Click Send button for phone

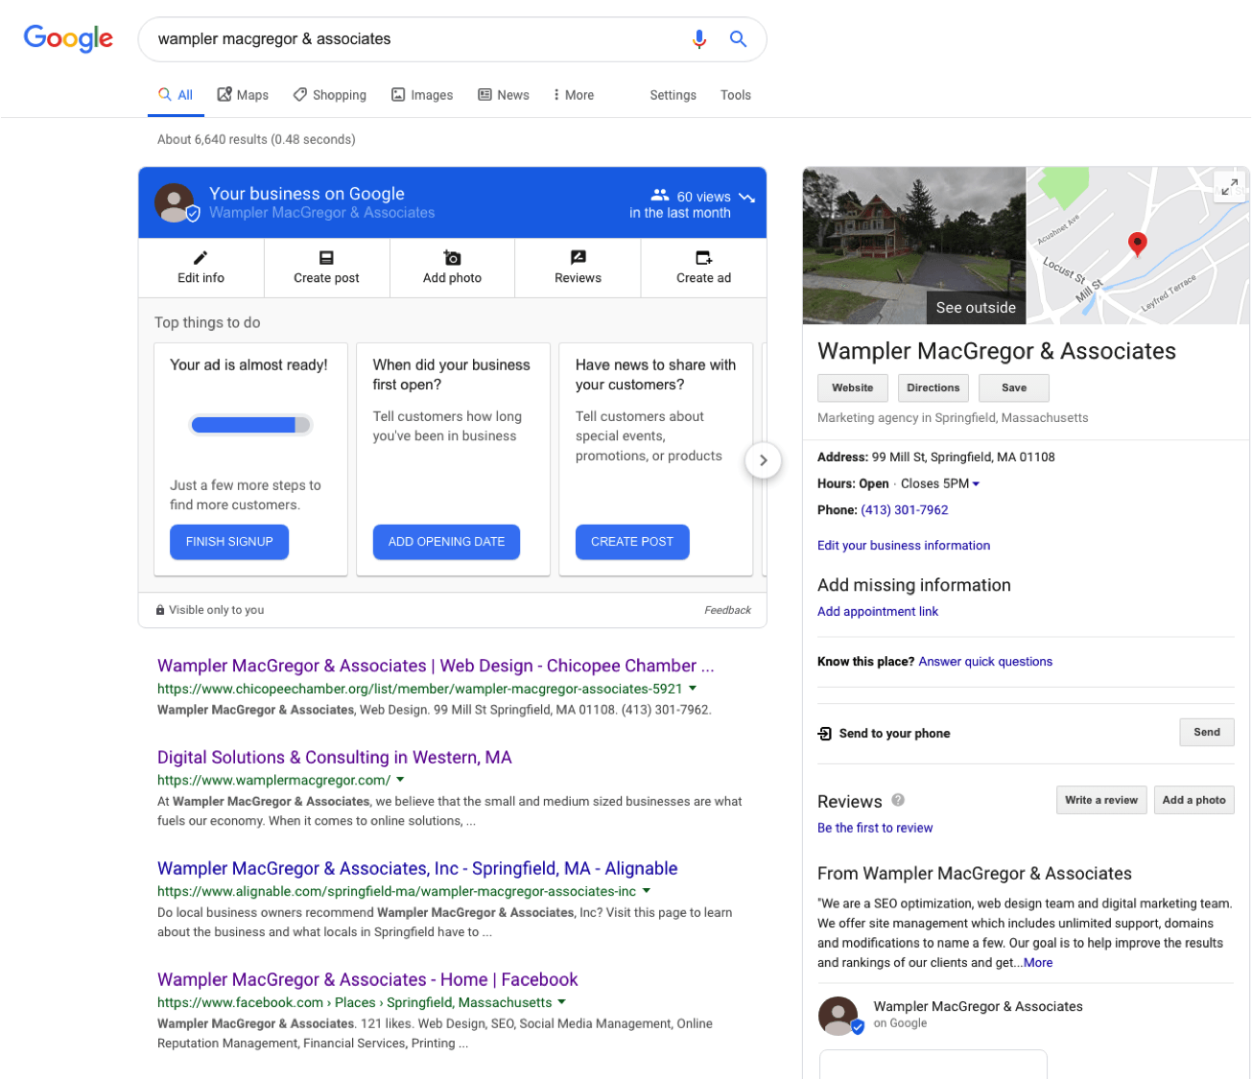pyautogui.click(x=1207, y=732)
